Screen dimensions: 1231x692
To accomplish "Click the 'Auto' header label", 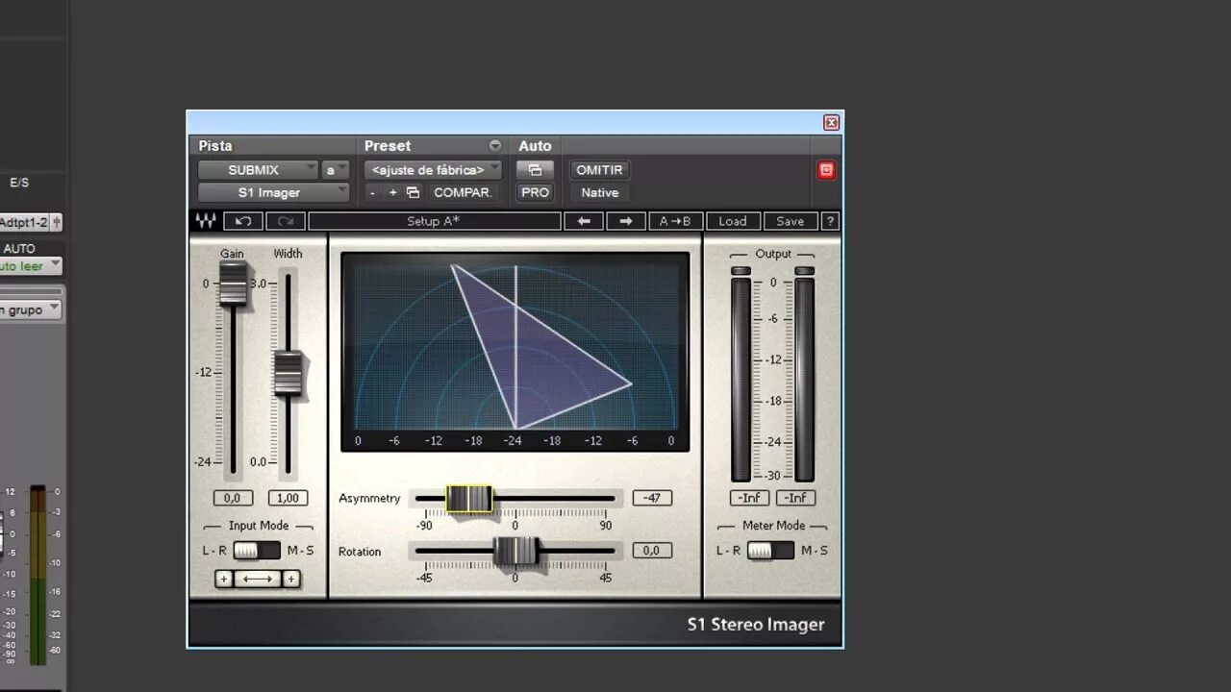I will 536,146.
